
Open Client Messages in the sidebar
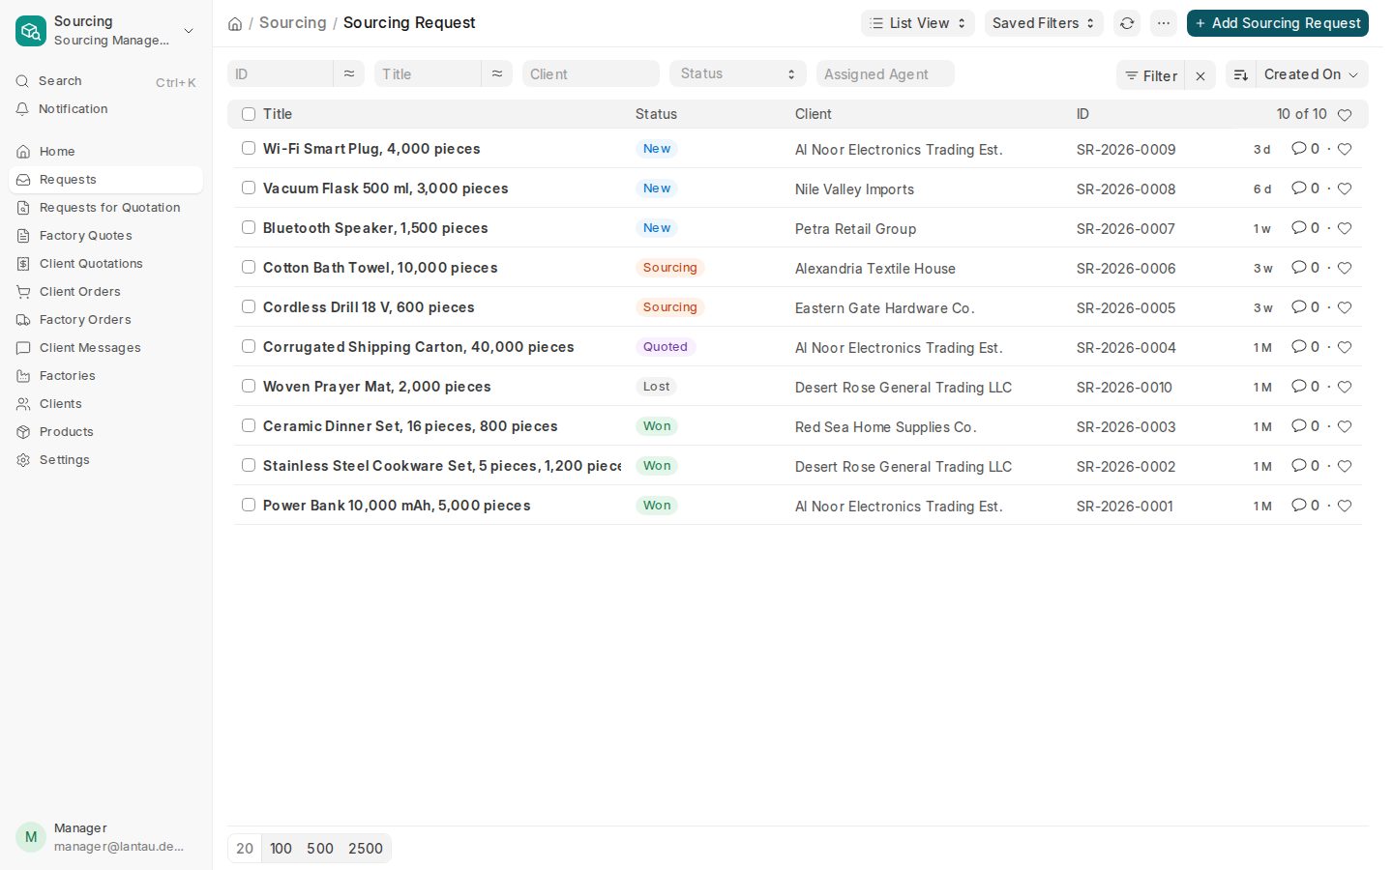click(105, 348)
